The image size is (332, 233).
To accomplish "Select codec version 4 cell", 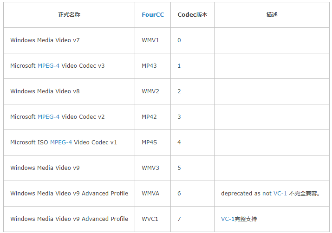I will click(192, 142).
